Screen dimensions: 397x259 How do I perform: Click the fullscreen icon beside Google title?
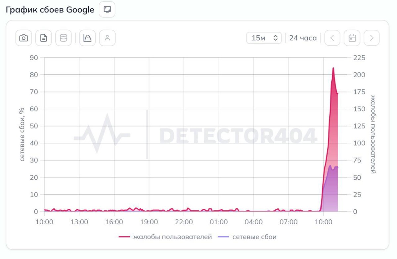click(x=107, y=10)
